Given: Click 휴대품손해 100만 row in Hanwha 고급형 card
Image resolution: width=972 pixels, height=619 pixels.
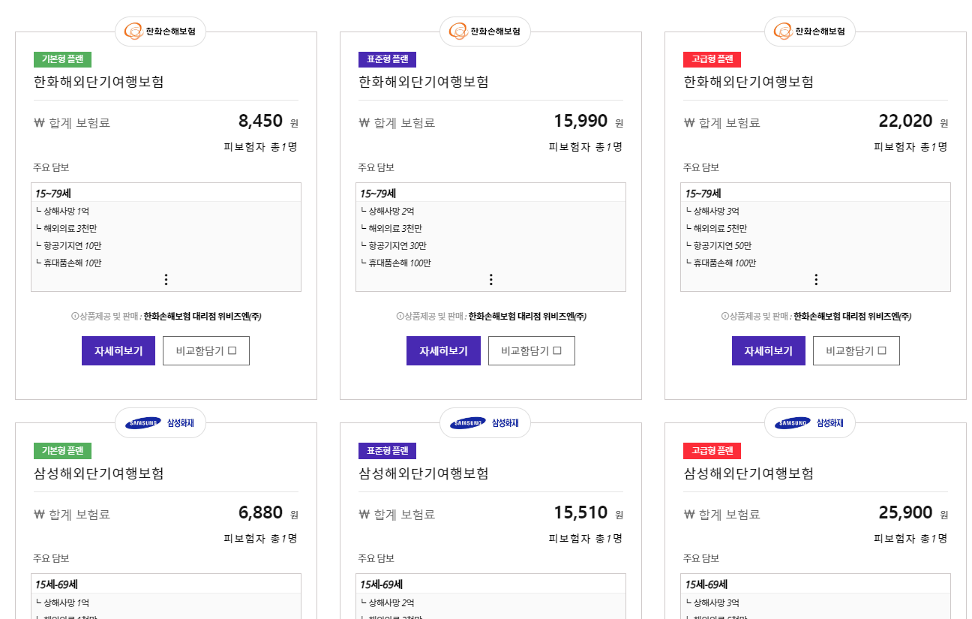Looking at the screenshot, I should (721, 263).
